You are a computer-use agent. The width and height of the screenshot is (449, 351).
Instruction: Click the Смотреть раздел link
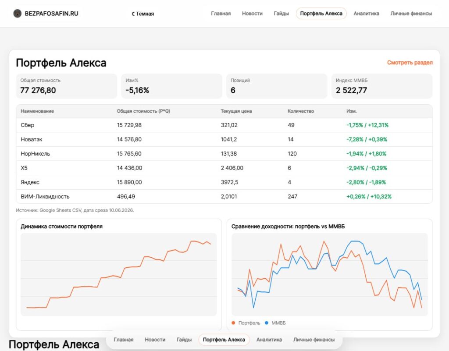pyautogui.click(x=410, y=62)
